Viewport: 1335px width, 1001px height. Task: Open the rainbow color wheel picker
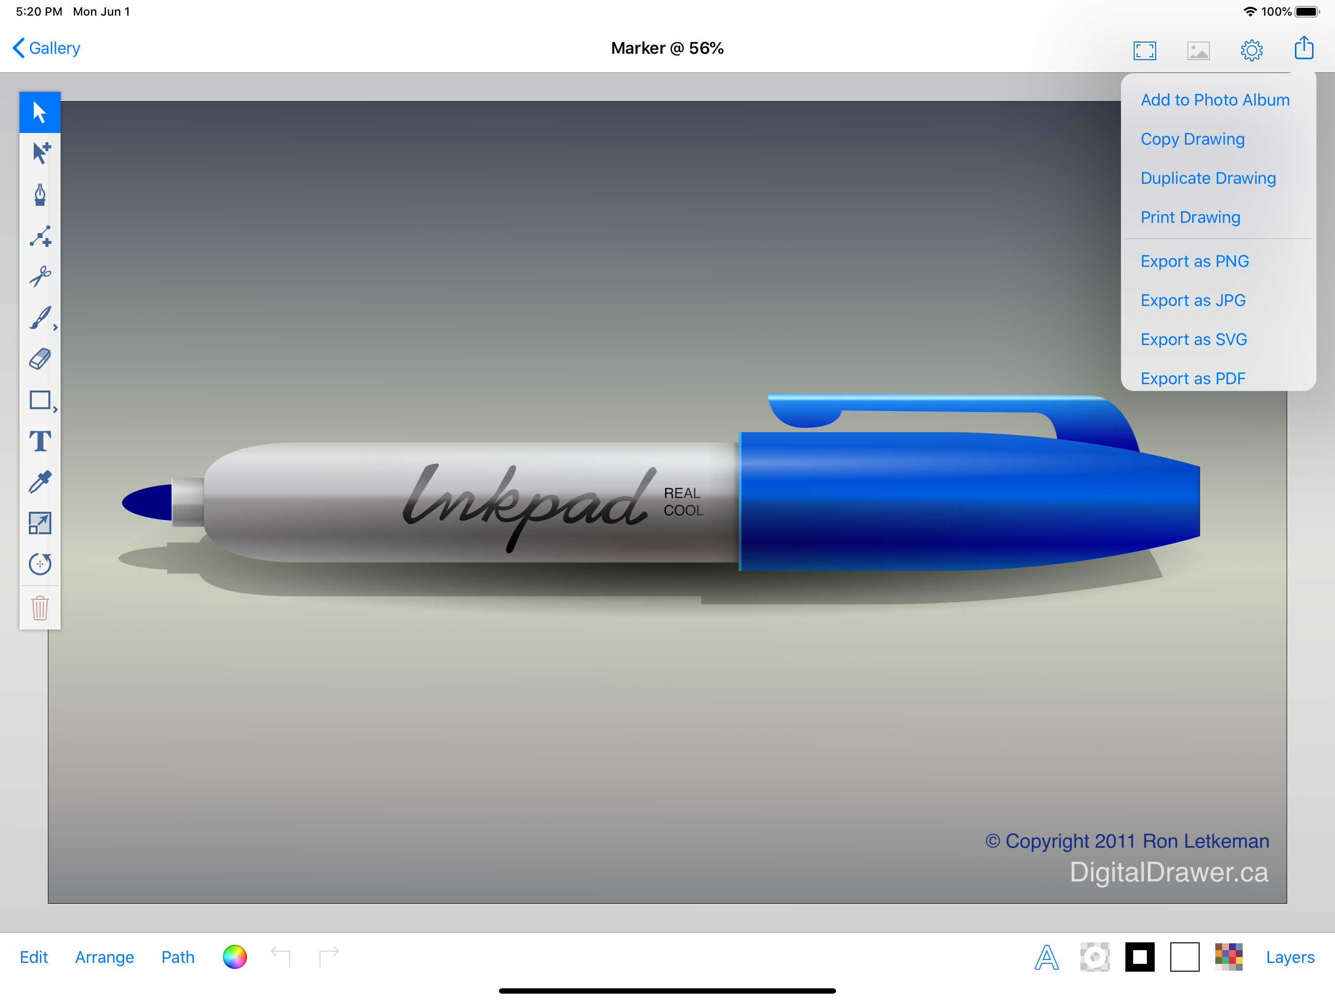coord(235,957)
